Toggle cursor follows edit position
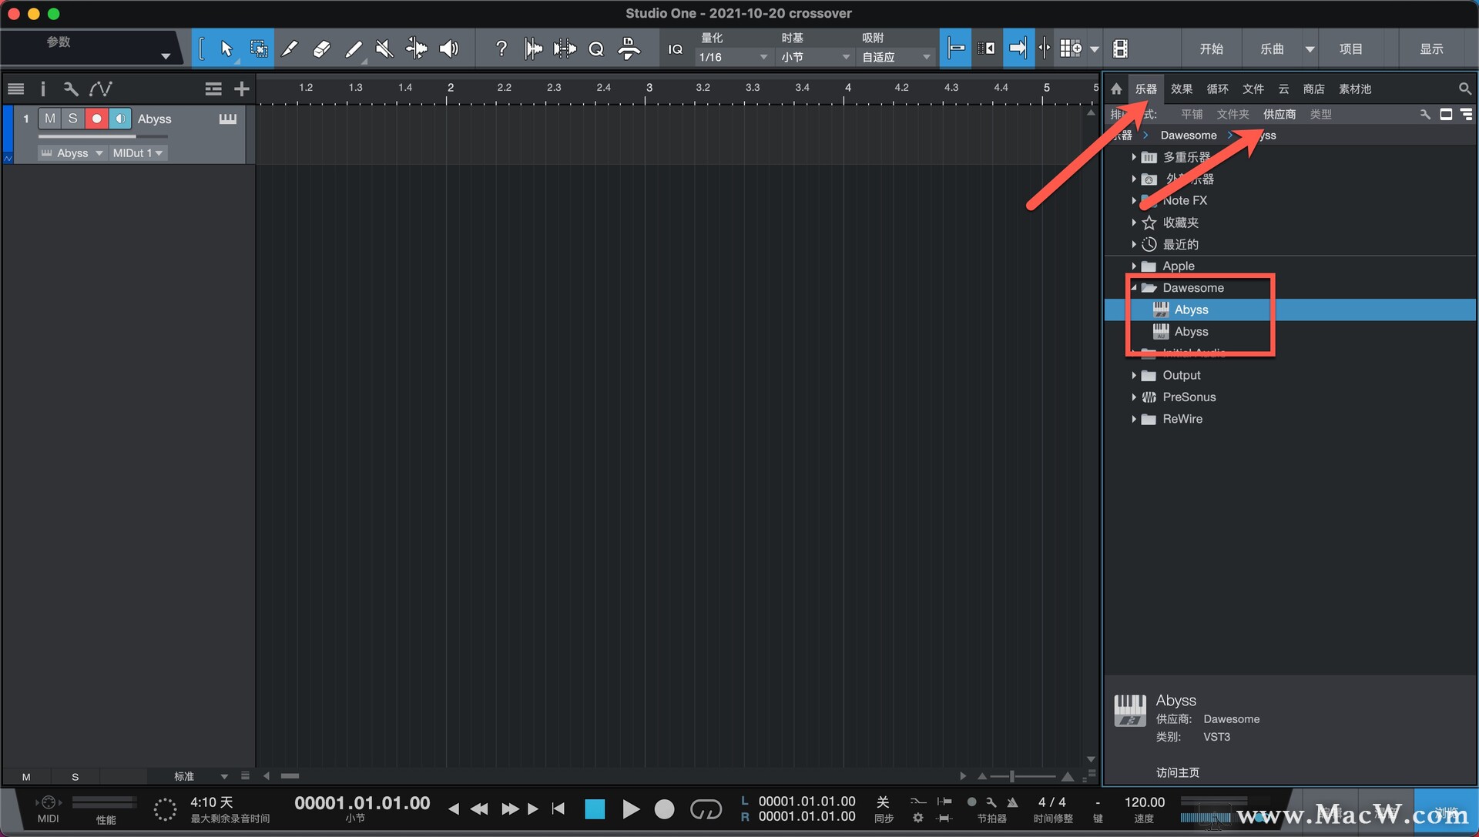 [x=1045, y=49]
